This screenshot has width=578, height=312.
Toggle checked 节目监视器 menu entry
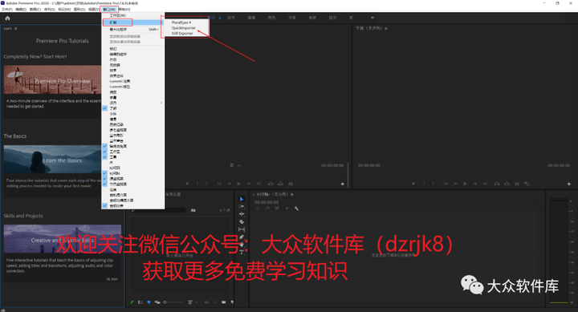point(133,184)
